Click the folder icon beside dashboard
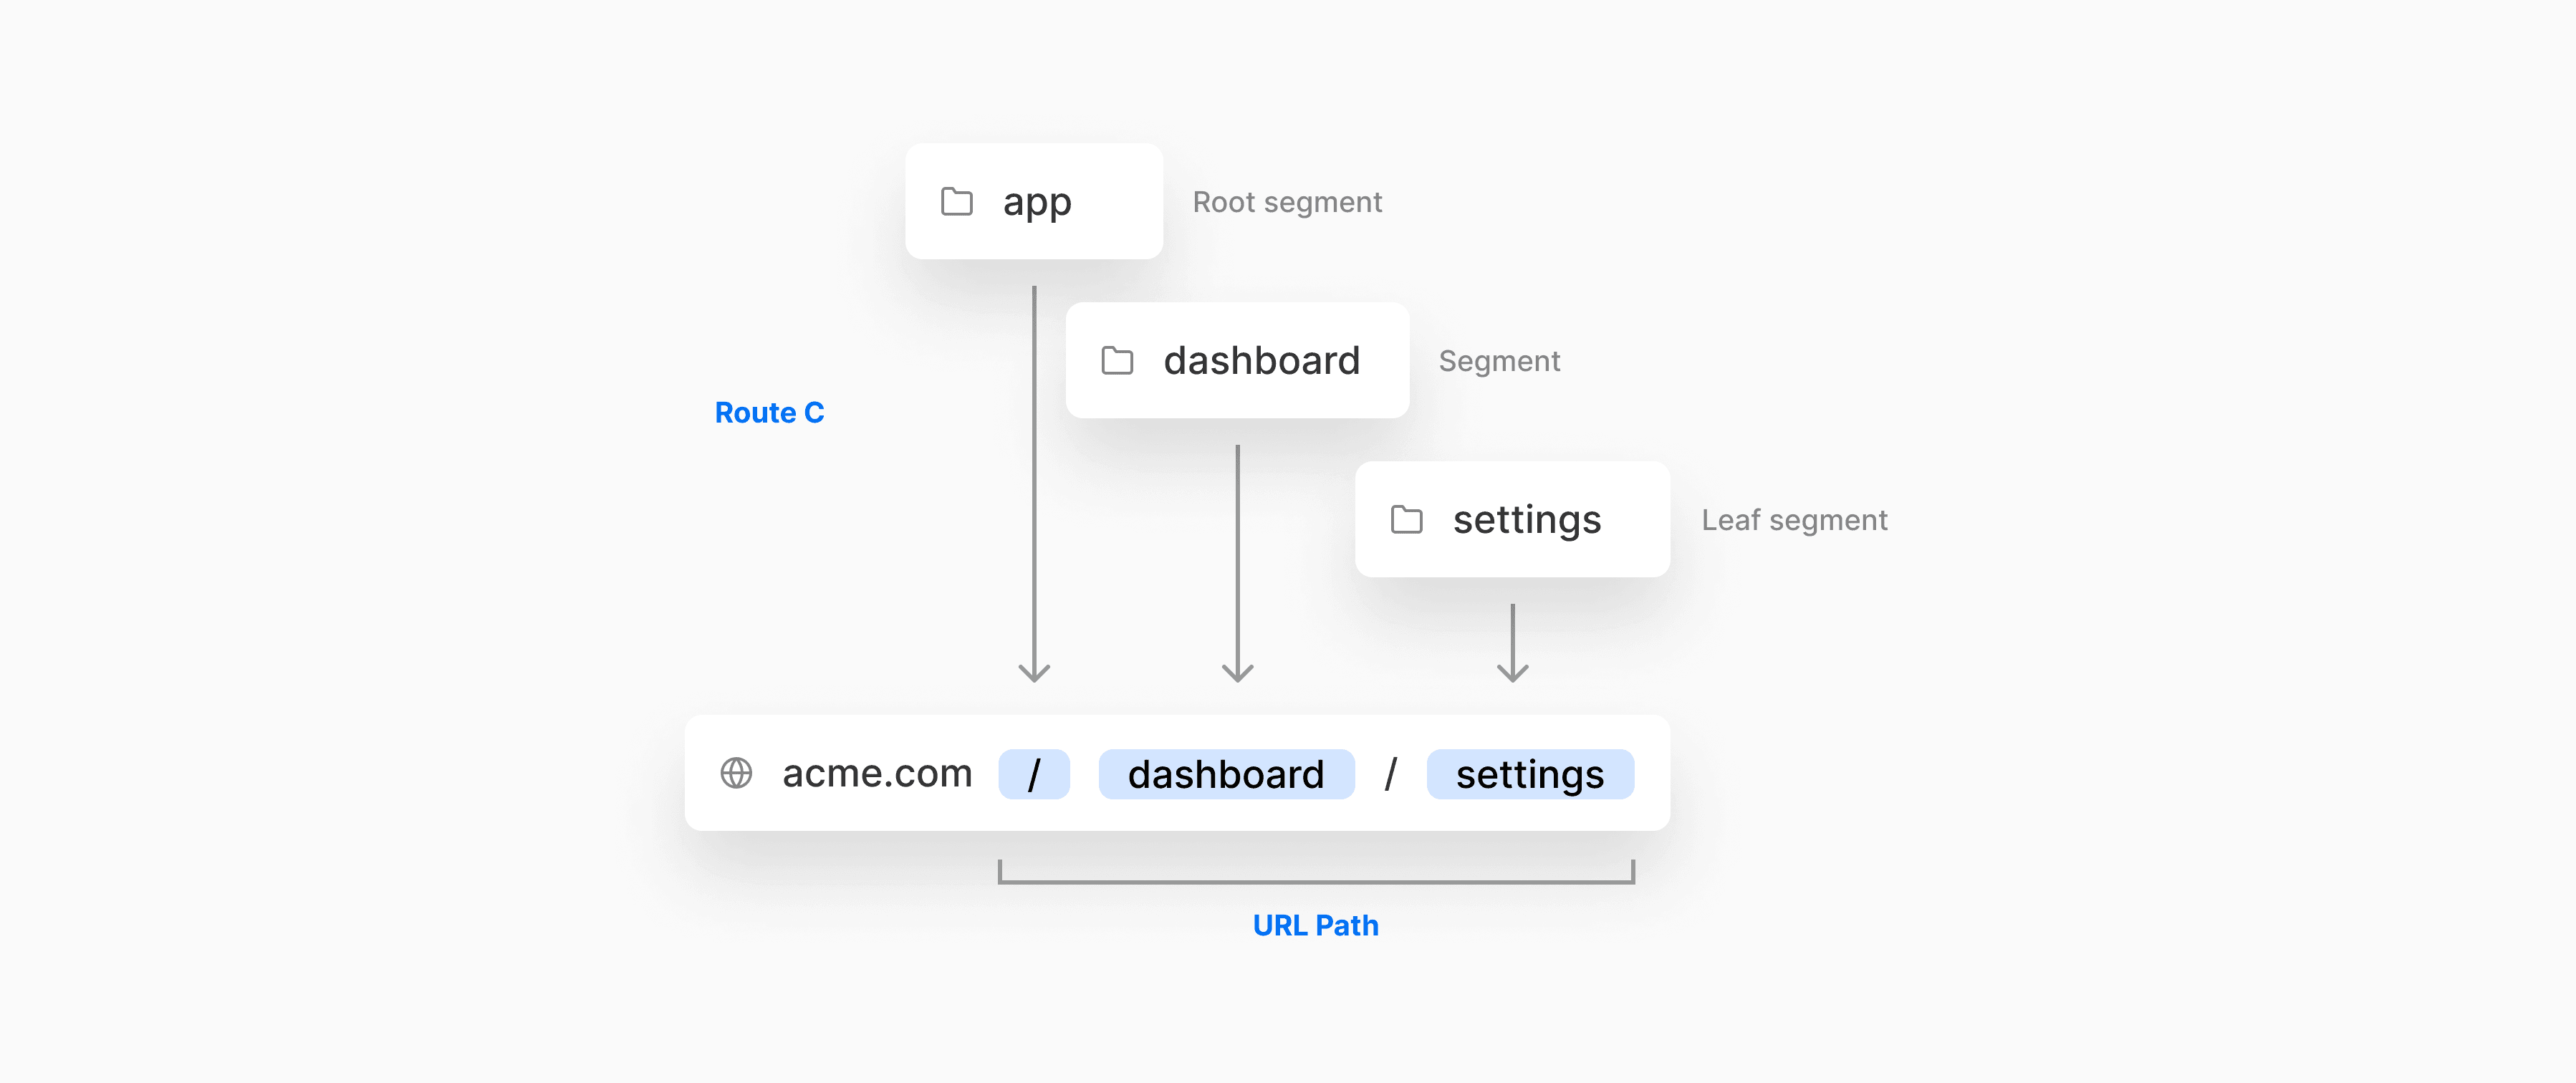The image size is (2576, 1083). [1117, 360]
